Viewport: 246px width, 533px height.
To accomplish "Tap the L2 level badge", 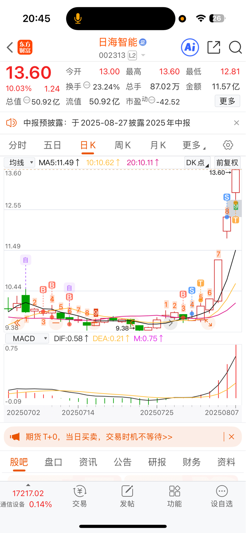I will [132, 55].
